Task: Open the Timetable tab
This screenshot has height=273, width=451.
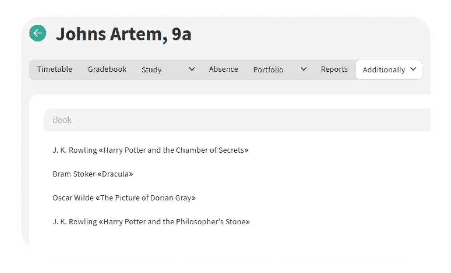Action: [x=54, y=69]
